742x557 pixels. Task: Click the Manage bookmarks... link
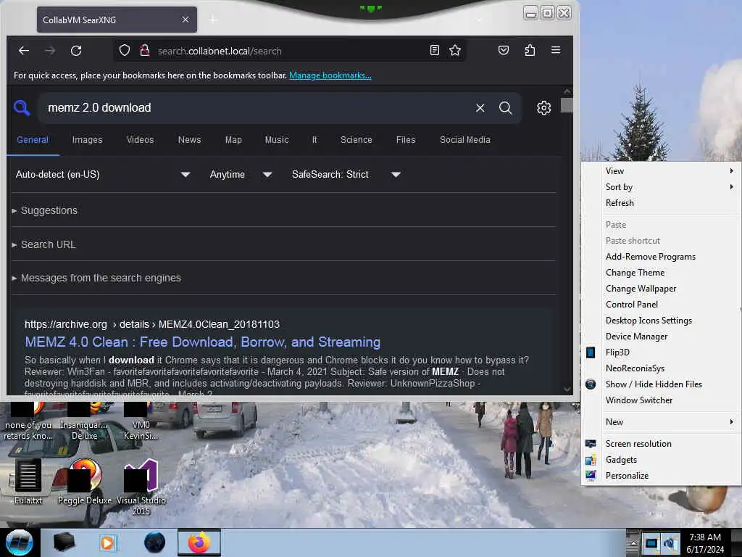point(330,75)
